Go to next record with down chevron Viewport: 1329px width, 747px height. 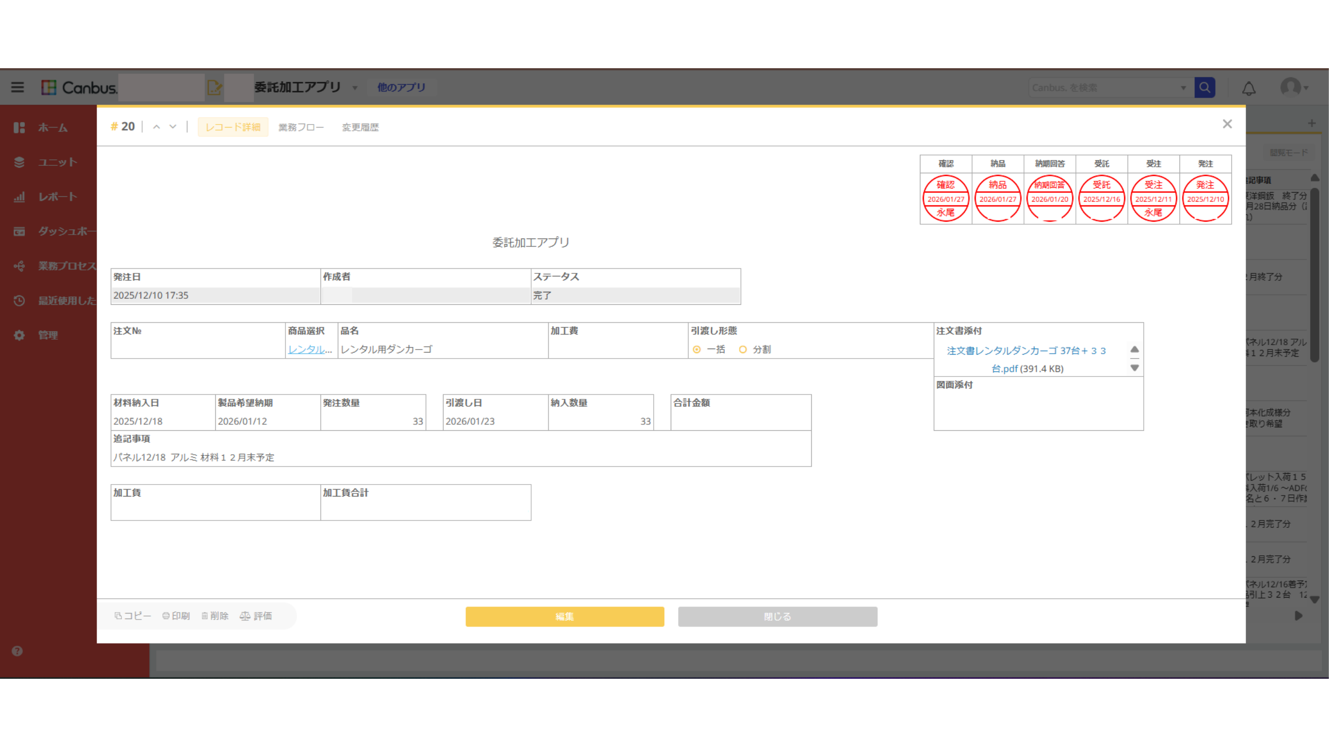[173, 127]
